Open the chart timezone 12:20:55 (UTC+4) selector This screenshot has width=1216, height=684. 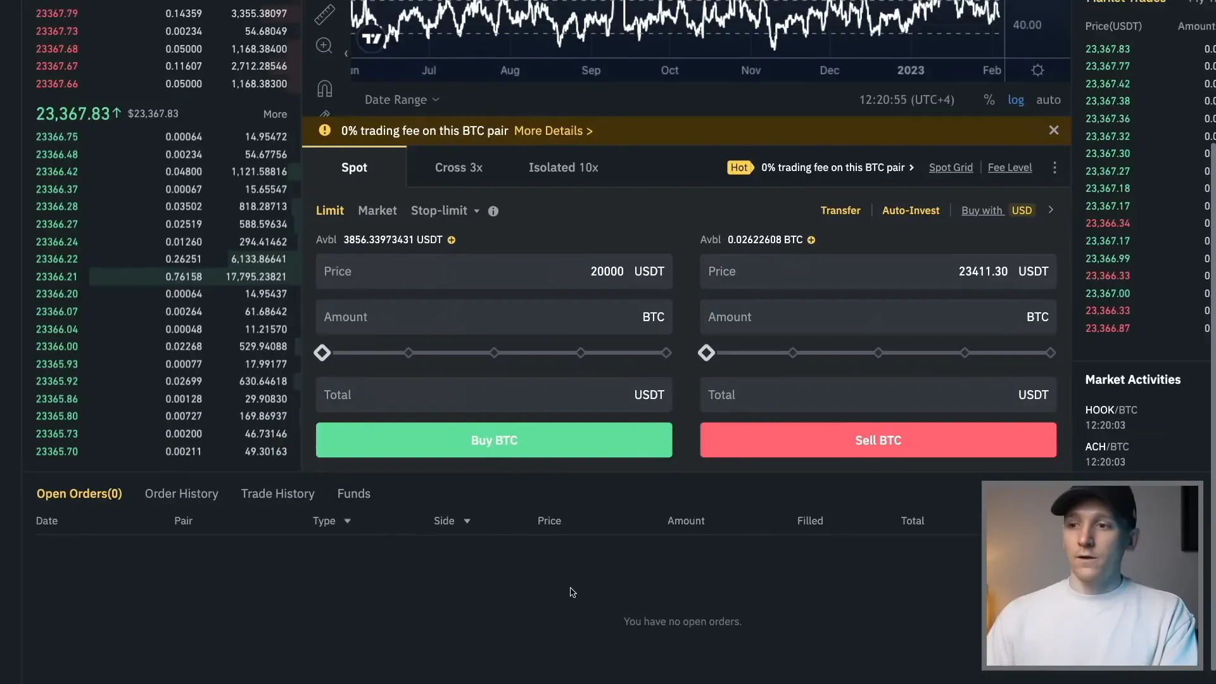(x=906, y=100)
